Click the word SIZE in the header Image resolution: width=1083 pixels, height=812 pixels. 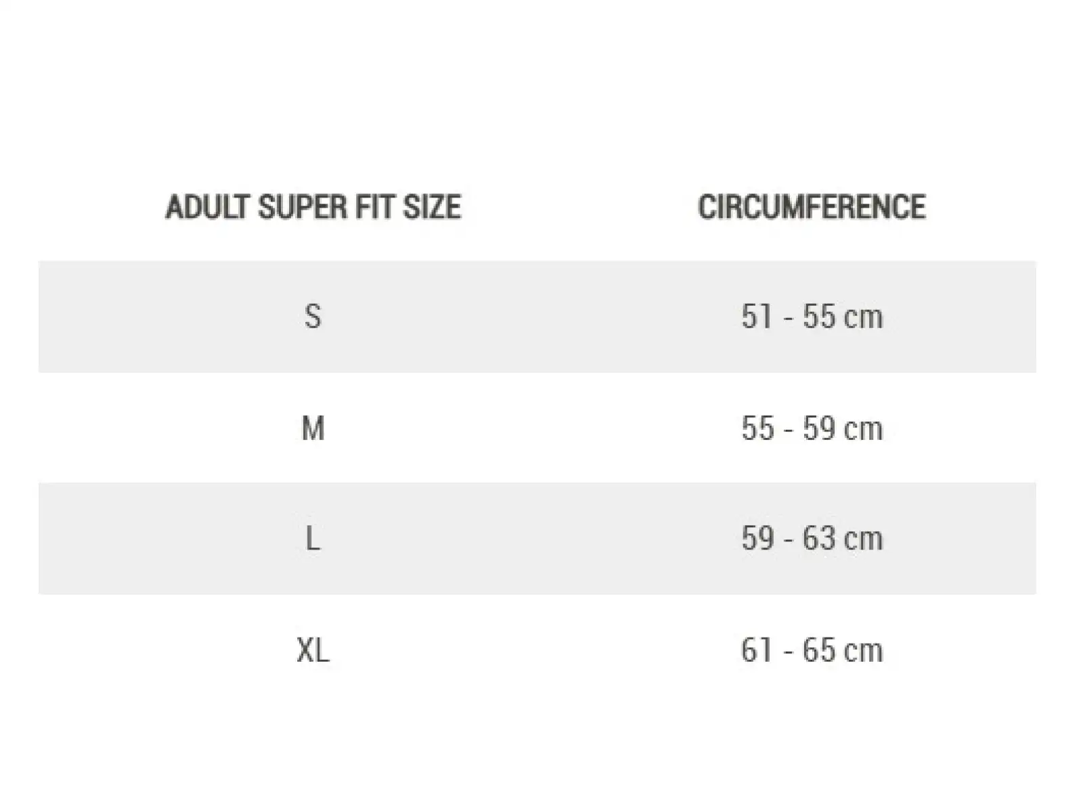(x=432, y=207)
